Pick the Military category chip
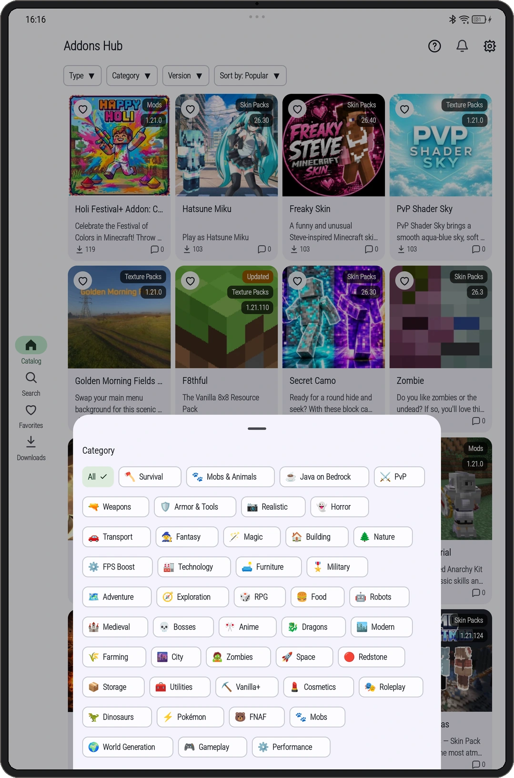 coord(337,567)
